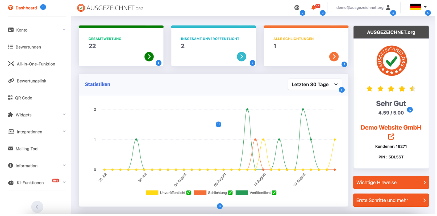Screen dimensions: 437x216
Task: Click the Bewertungslink chain icon
Action: pyautogui.click(x=11, y=81)
